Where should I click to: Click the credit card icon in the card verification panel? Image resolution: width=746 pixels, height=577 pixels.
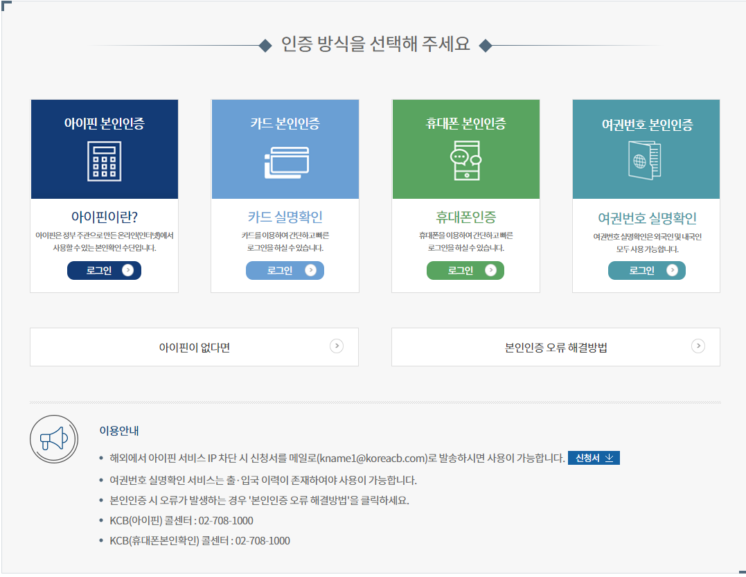tap(287, 162)
